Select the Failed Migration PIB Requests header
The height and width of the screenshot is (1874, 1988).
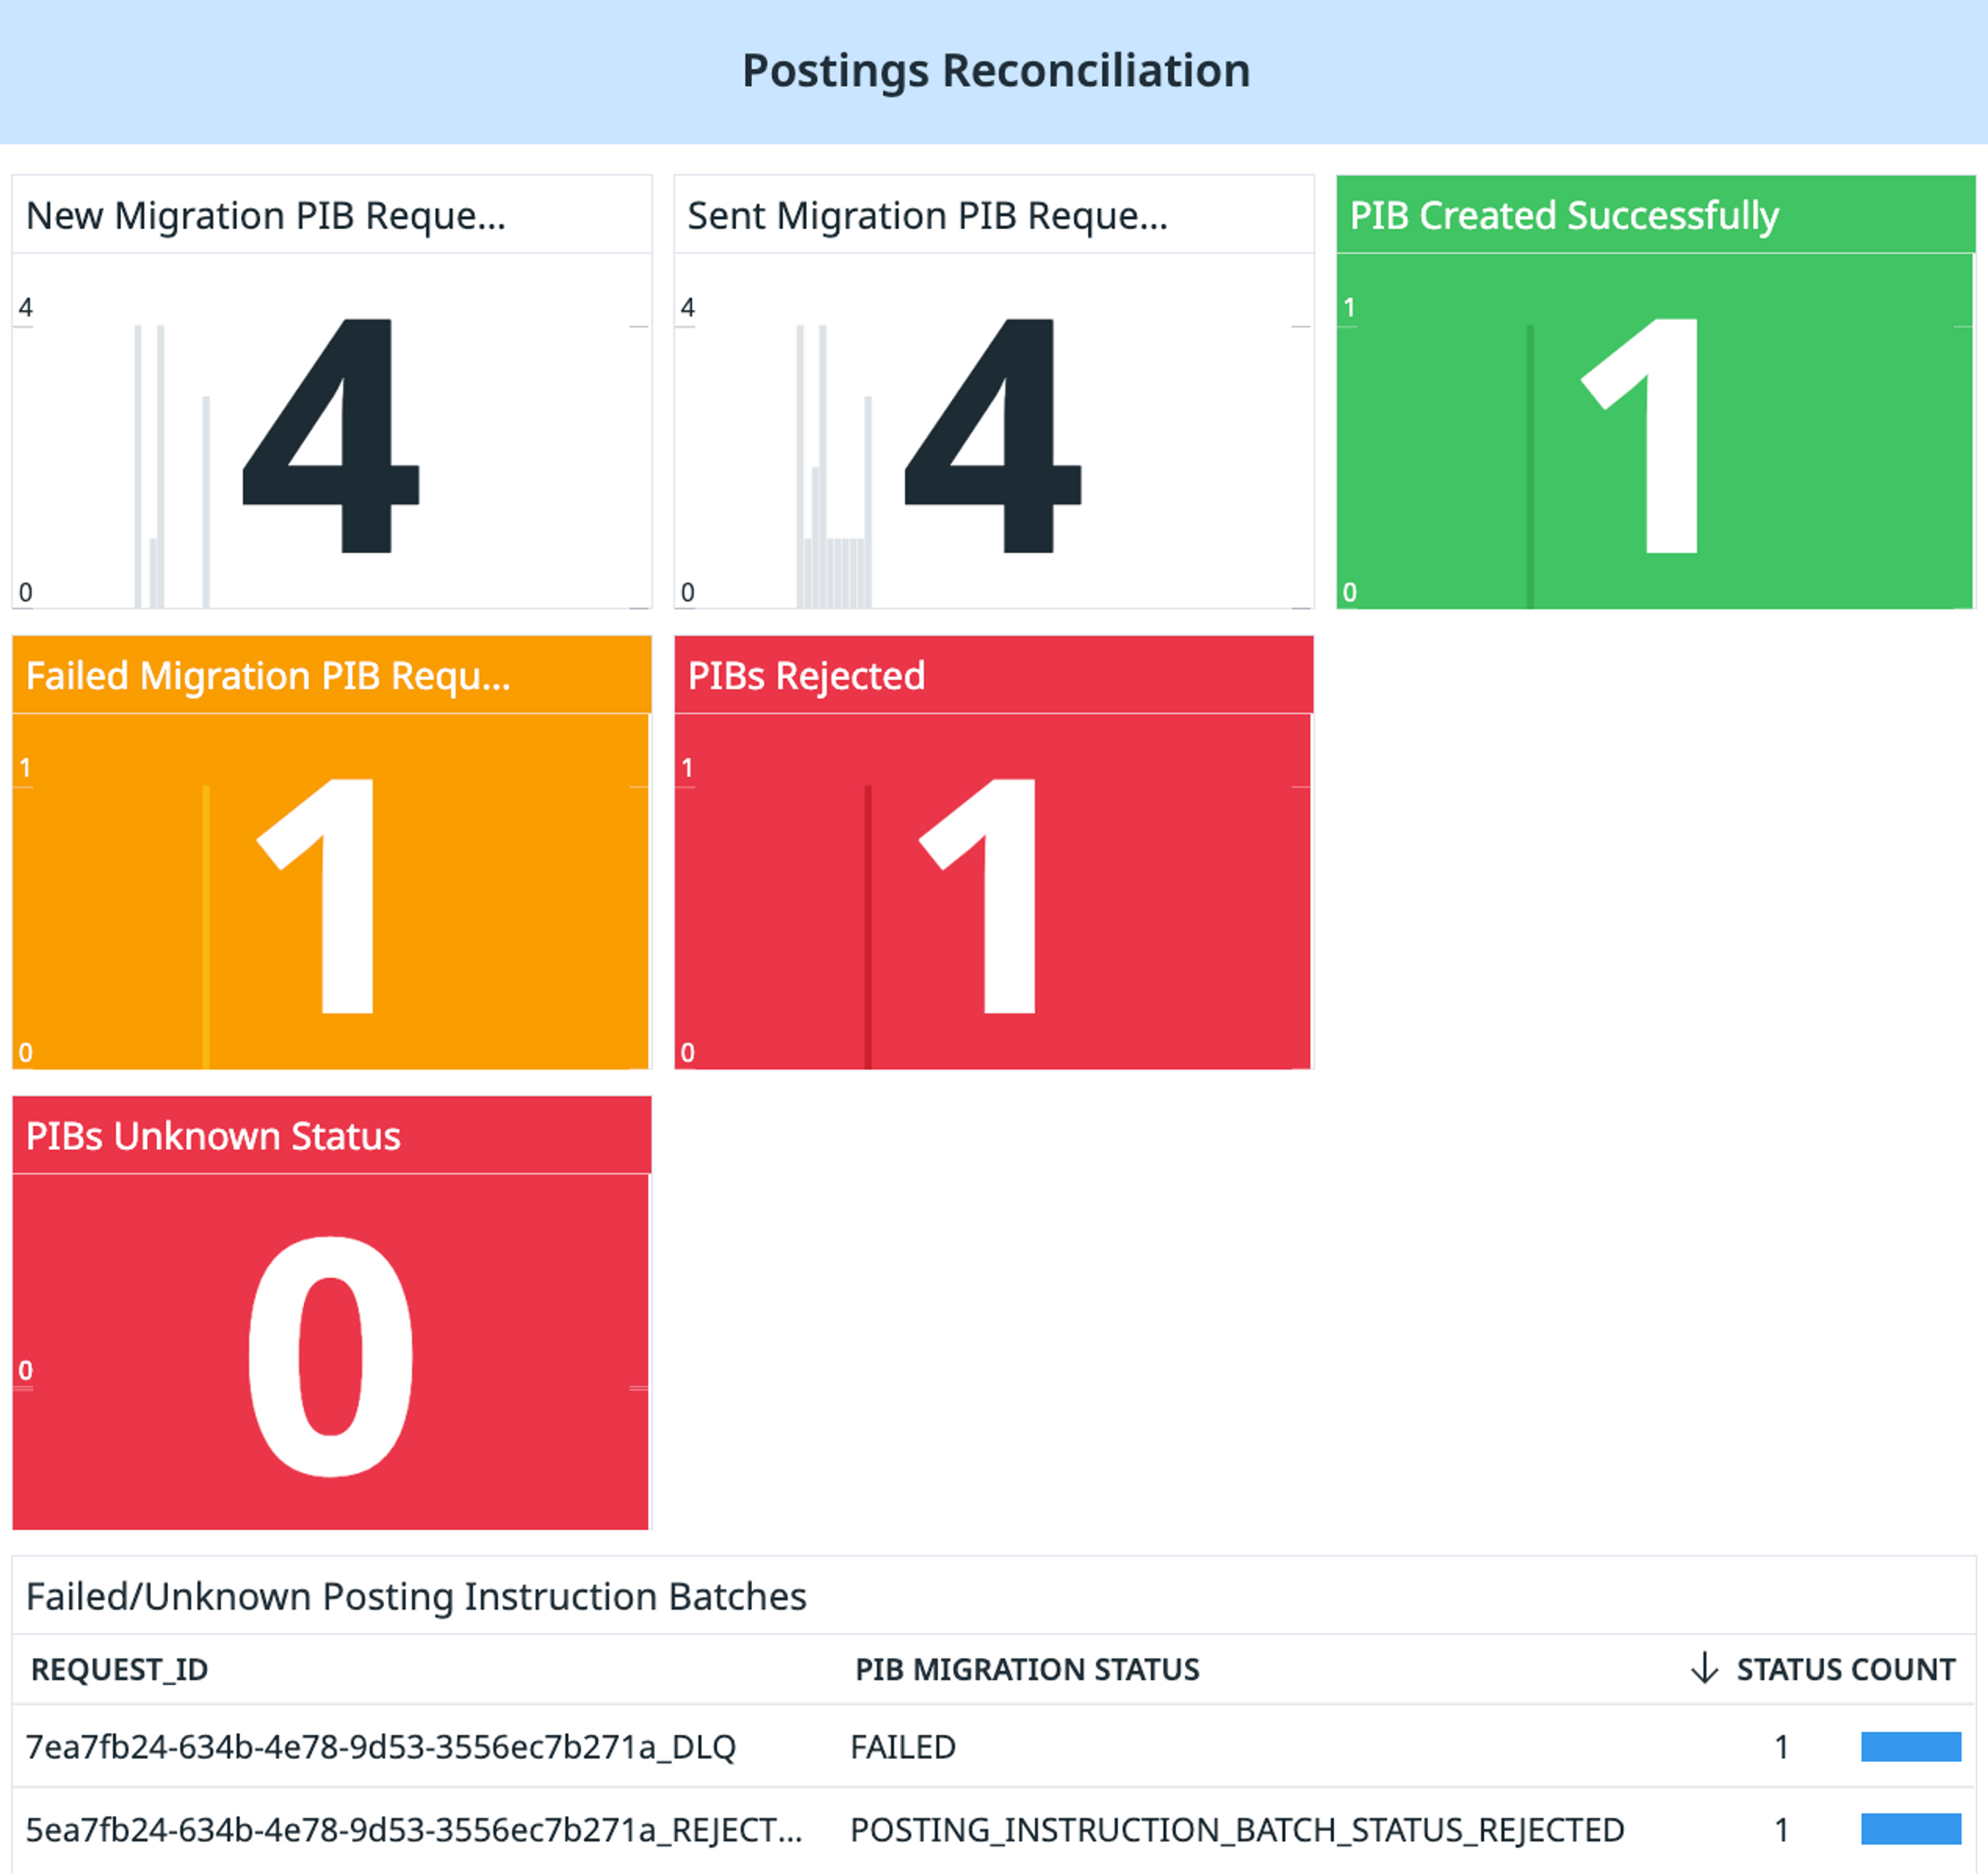point(268,676)
